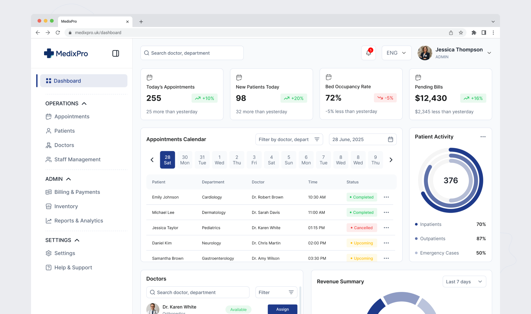Open Reports & Analytics

(78, 220)
